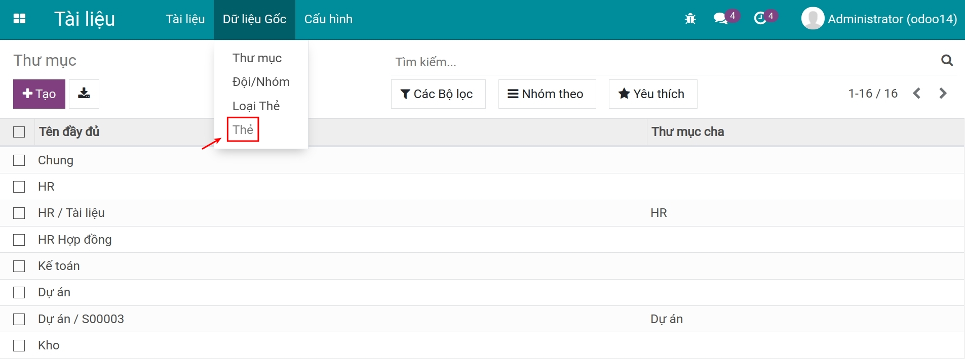The width and height of the screenshot is (965, 359).
Task: Open the activities clock icon
Action: 760,19
